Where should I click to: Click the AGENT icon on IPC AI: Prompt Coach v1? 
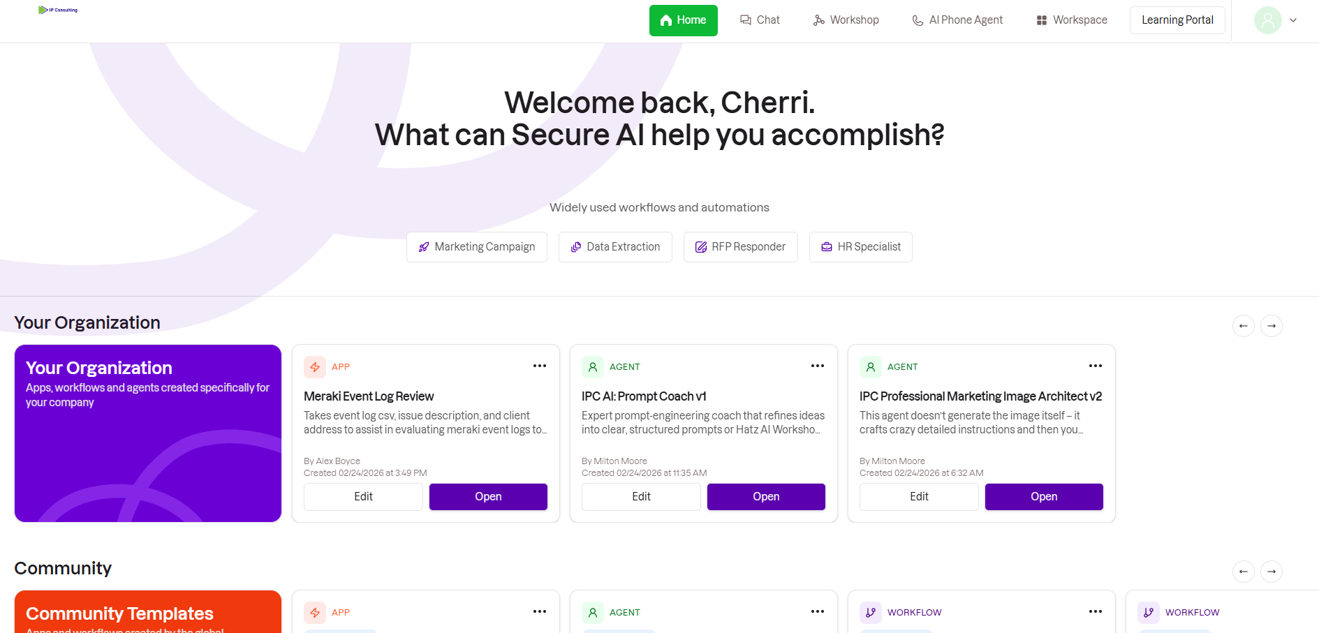pyautogui.click(x=593, y=366)
